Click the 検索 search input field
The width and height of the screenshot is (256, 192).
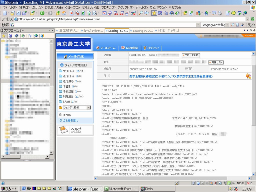103,25
